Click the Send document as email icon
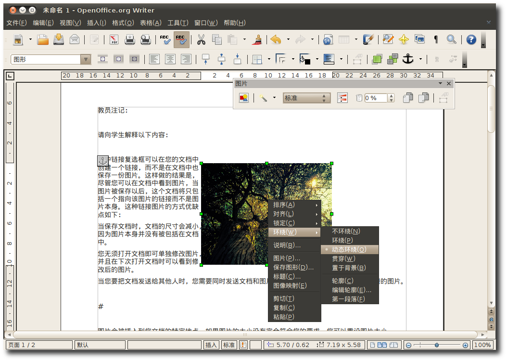 pyautogui.click(x=75, y=39)
